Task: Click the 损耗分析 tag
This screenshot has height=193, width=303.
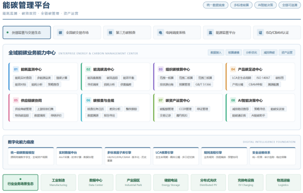Action: [109, 84]
